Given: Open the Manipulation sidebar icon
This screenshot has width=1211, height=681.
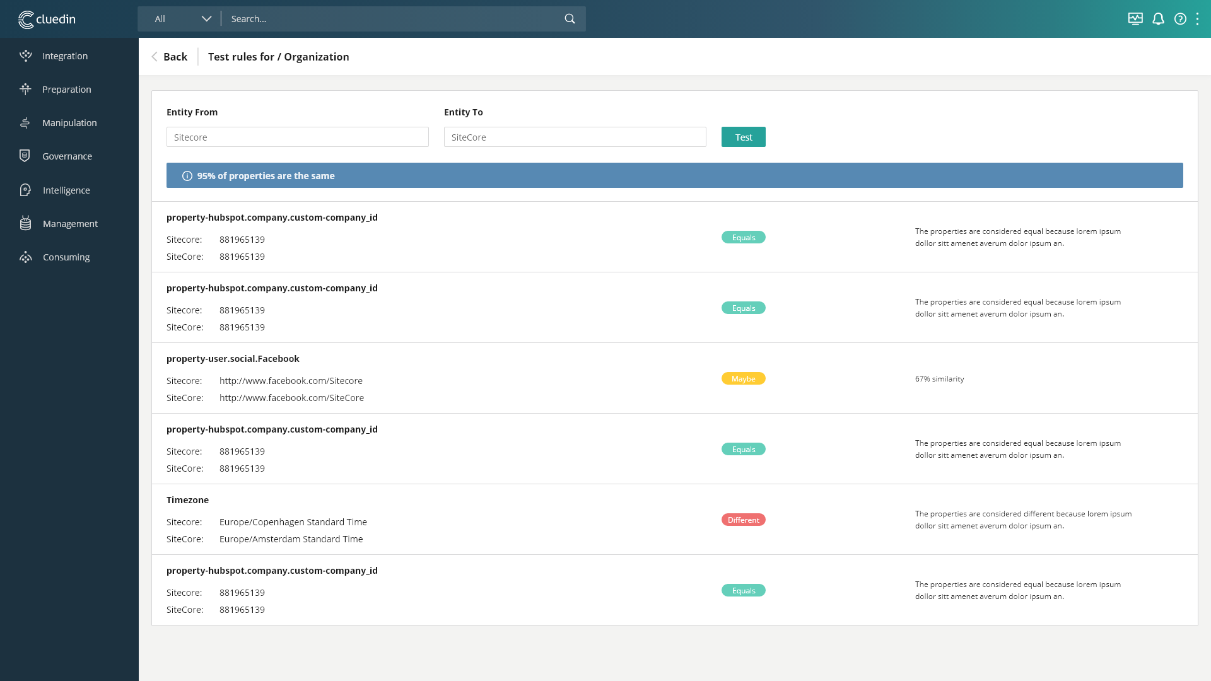Looking at the screenshot, I should tap(25, 122).
